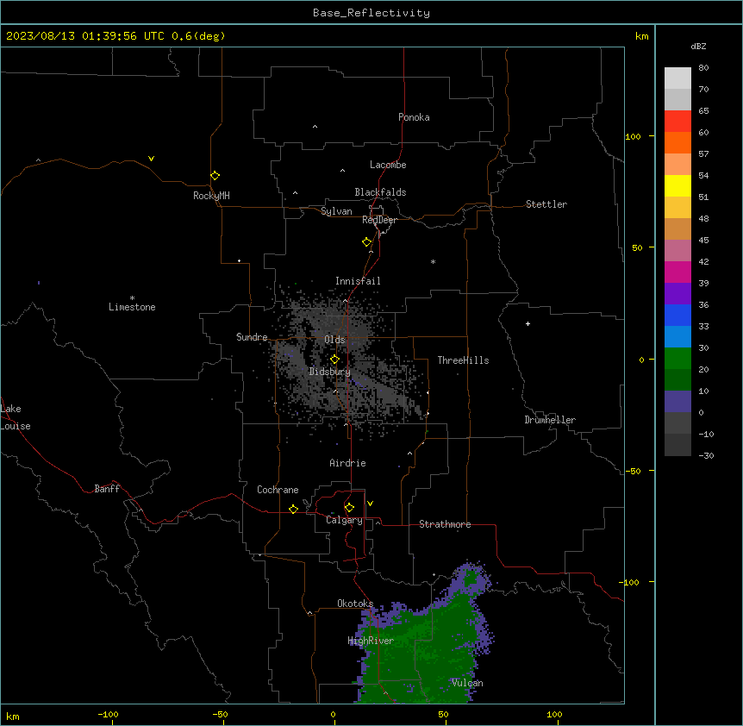This screenshot has width=743, height=726.
Task: Select the magenta 42 dBZ legend color
Action: [677, 272]
